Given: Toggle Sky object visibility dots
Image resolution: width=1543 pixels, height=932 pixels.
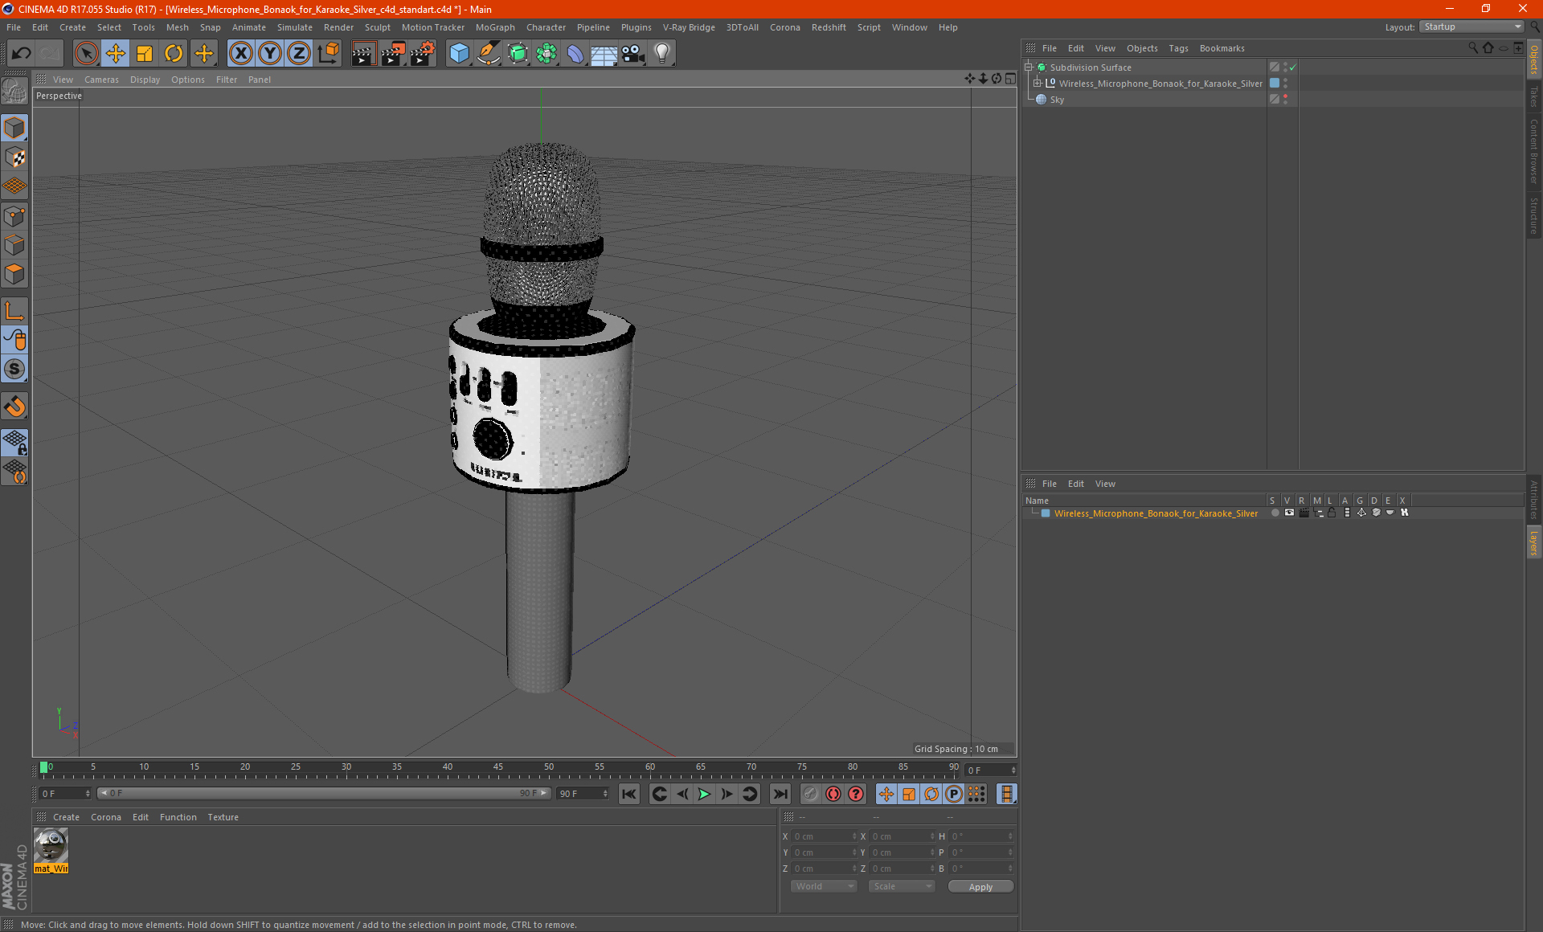Looking at the screenshot, I should 1286,99.
